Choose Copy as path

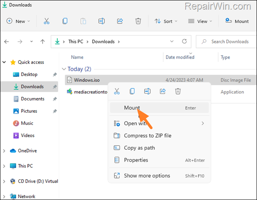tap(159, 148)
